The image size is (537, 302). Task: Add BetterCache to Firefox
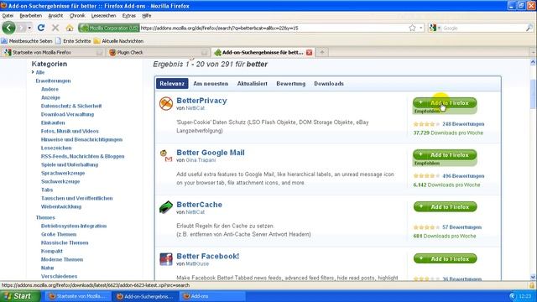coord(445,207)
